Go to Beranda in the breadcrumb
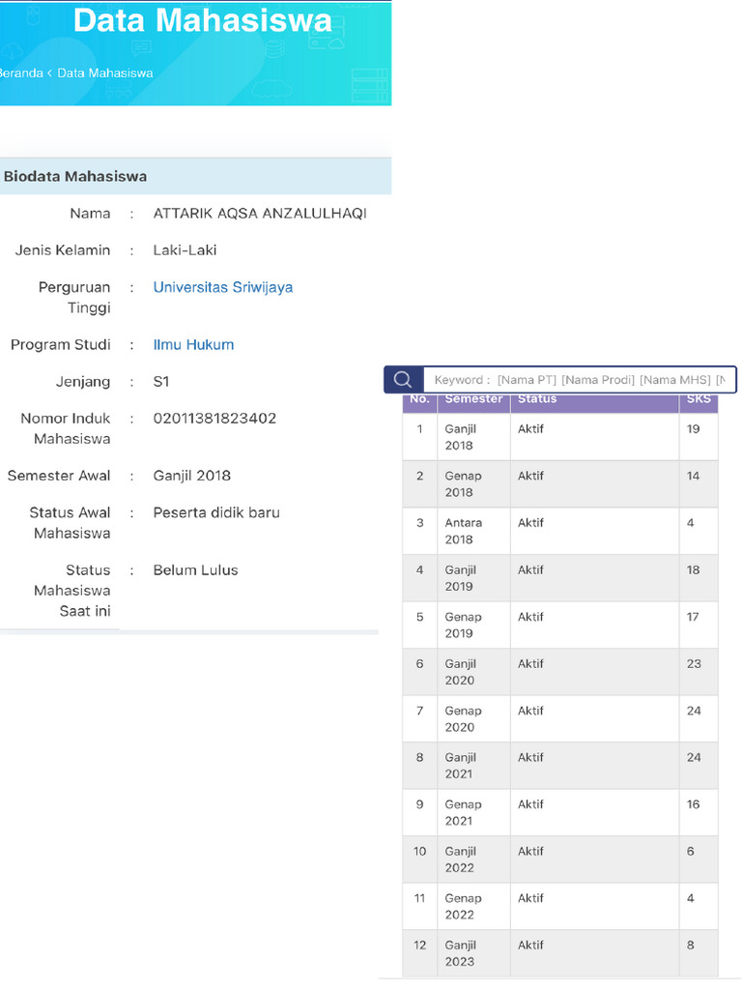This screenshot has height=990, width=742. pyautogui.click(x=20, y=73)
